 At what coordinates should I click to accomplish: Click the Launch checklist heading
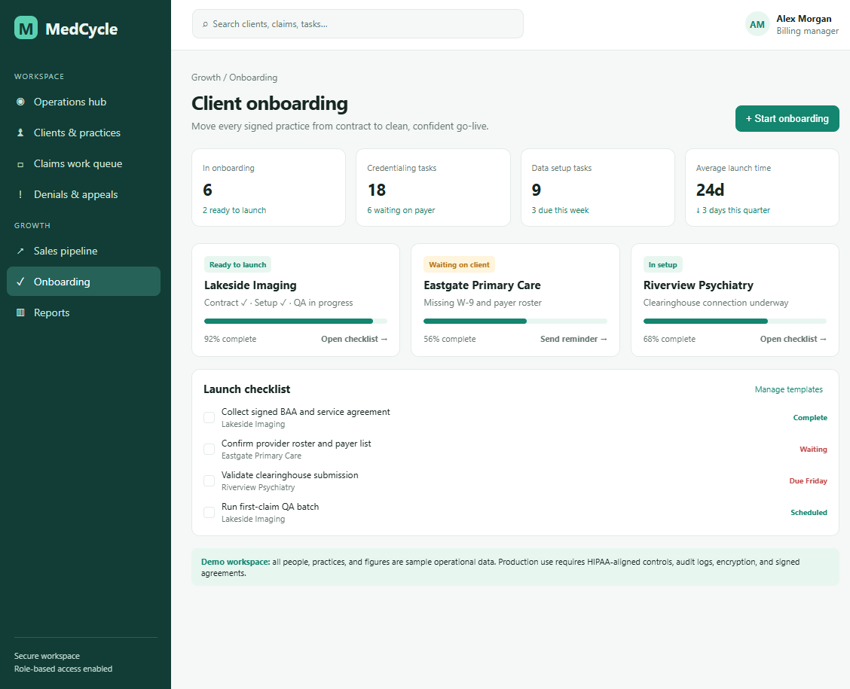[x=246, y=389]
